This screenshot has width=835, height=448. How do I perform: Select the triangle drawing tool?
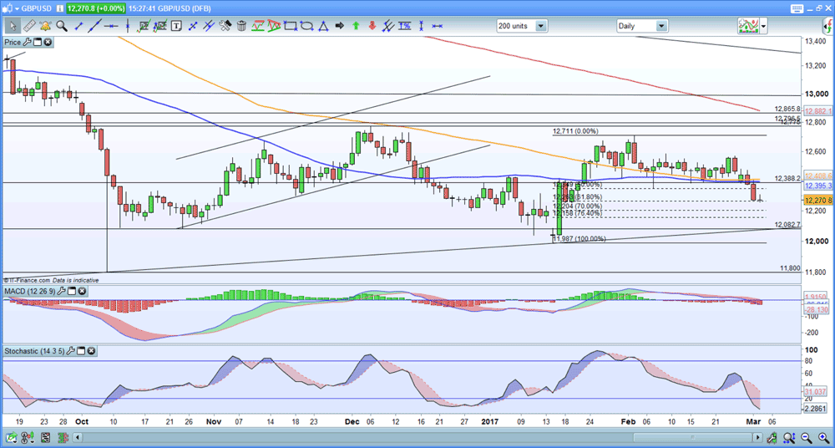(323, 25)
